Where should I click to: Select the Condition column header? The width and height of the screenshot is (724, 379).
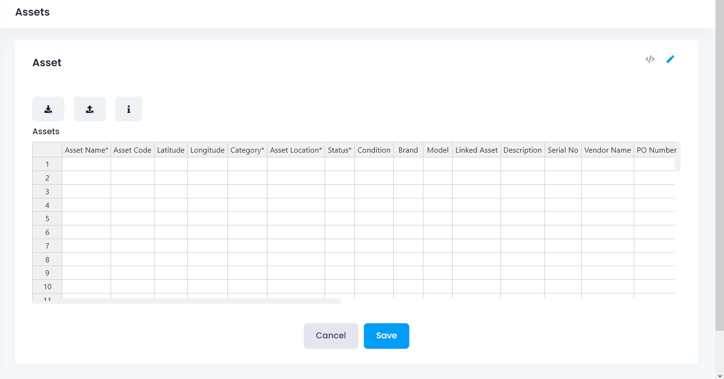click(374, 150)
